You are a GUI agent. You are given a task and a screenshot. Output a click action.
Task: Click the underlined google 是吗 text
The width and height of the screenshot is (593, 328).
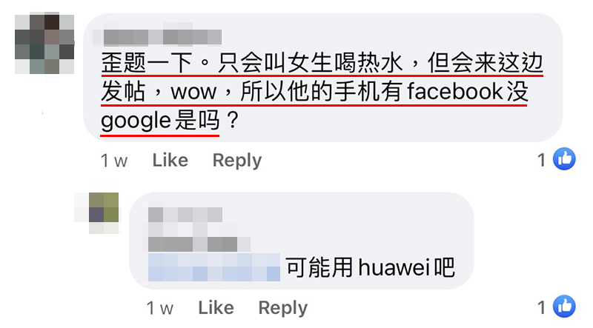tap(160, 121)
